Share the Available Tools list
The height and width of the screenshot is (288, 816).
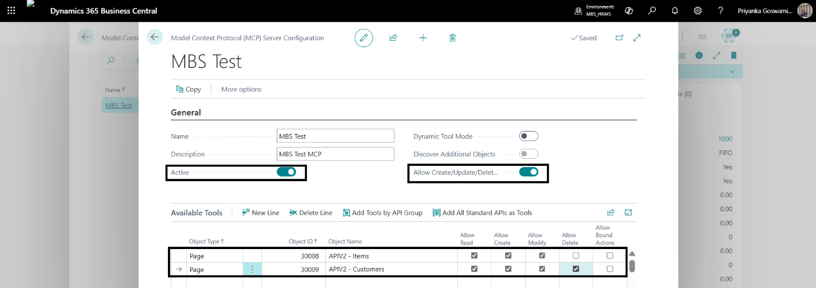611,212
